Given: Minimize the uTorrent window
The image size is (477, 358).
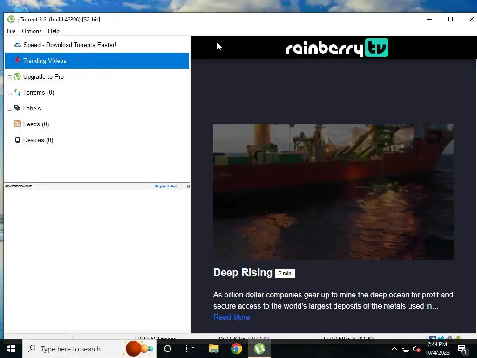Looking at the screenshot, I should point(429,19).
